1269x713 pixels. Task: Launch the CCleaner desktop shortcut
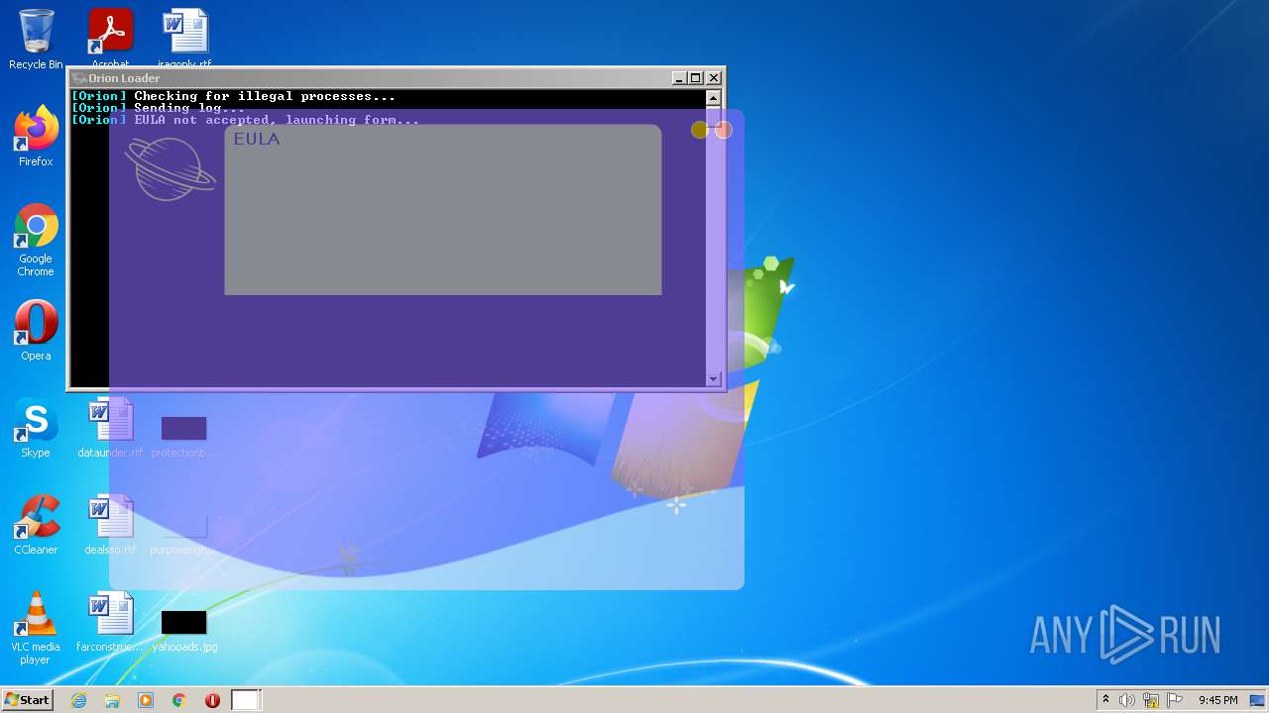[36, 524]
